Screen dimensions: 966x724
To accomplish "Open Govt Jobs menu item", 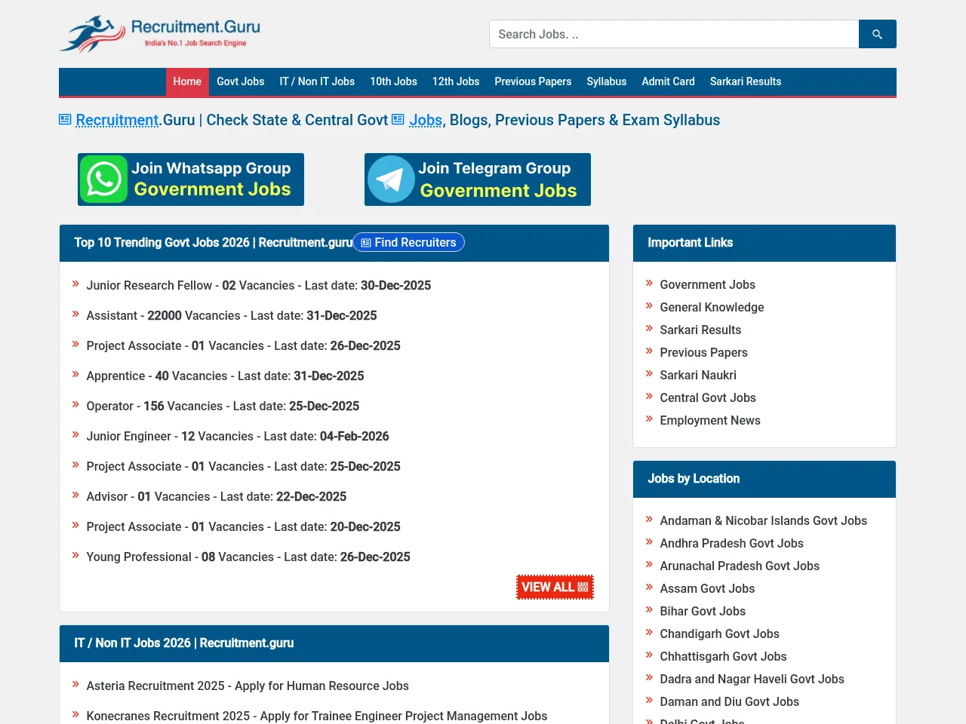I will 241,81.
